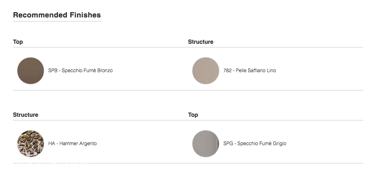Click the first row Top heading
Screen dimensions: 377x178
18,42
